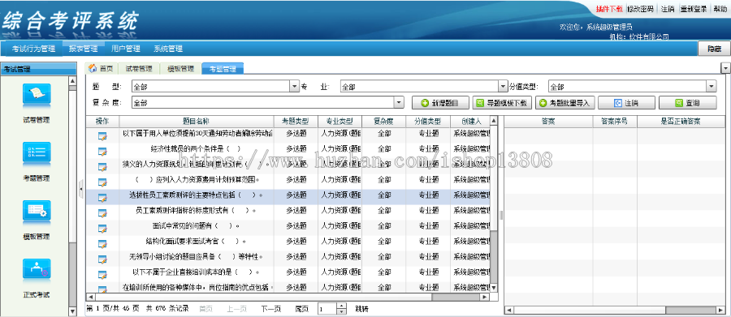
Task: Open 考题管理 sidebar icon
Action: (x=37, y=153)
